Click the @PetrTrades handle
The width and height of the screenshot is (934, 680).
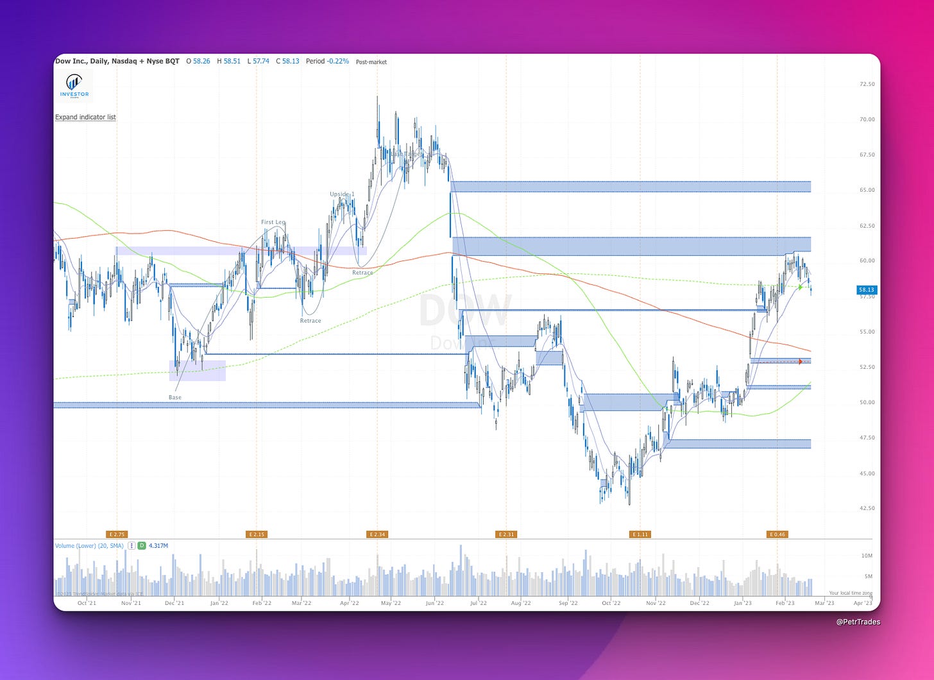pos(858,622)
